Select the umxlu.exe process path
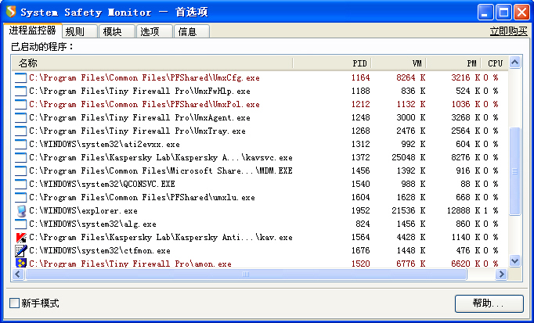534x323 pixels. pyautogui.click(x=142, y=197)
